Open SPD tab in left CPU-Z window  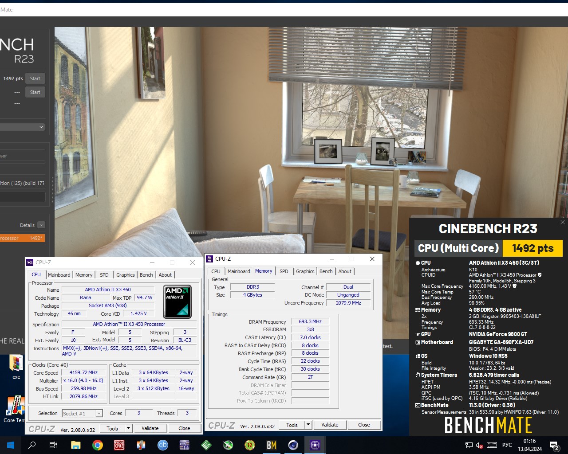pos(104,275)
